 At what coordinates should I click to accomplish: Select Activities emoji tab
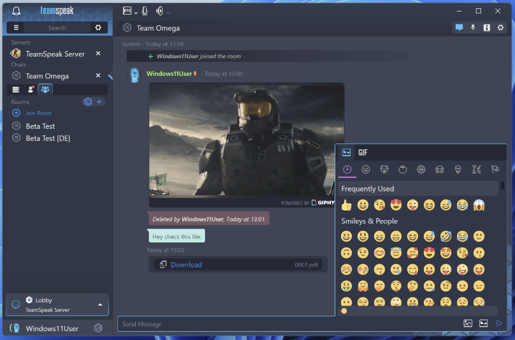421,169
